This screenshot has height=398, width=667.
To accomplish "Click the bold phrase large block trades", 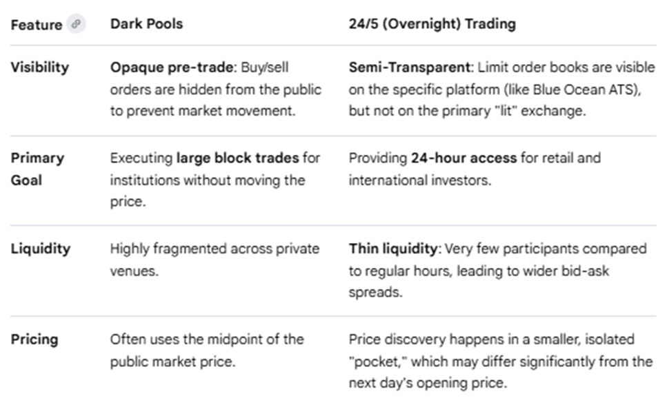I will pos(238,158).
